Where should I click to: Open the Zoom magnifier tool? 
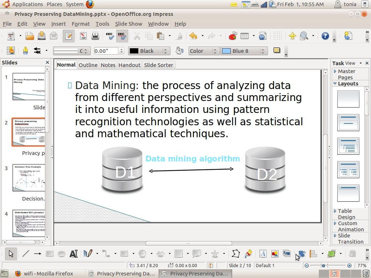pos(304,36)
